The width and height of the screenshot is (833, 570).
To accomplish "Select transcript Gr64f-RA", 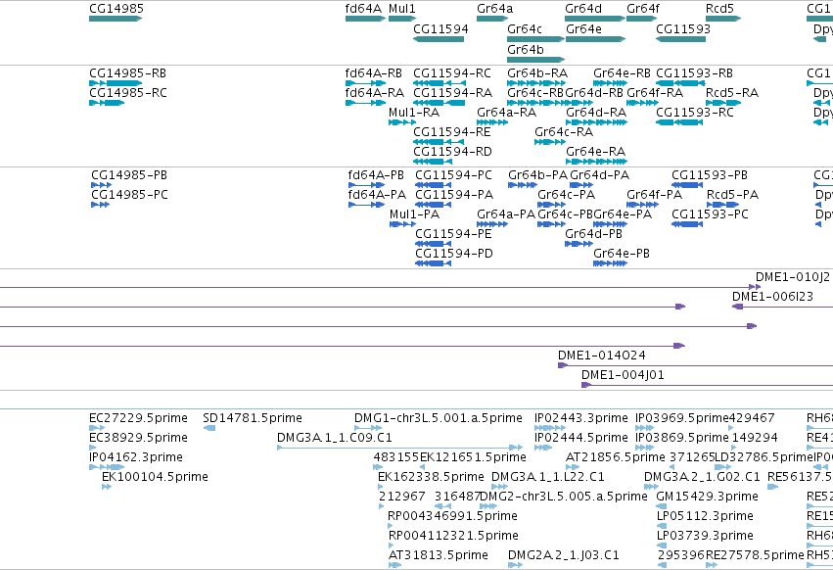I will [642, 103].
